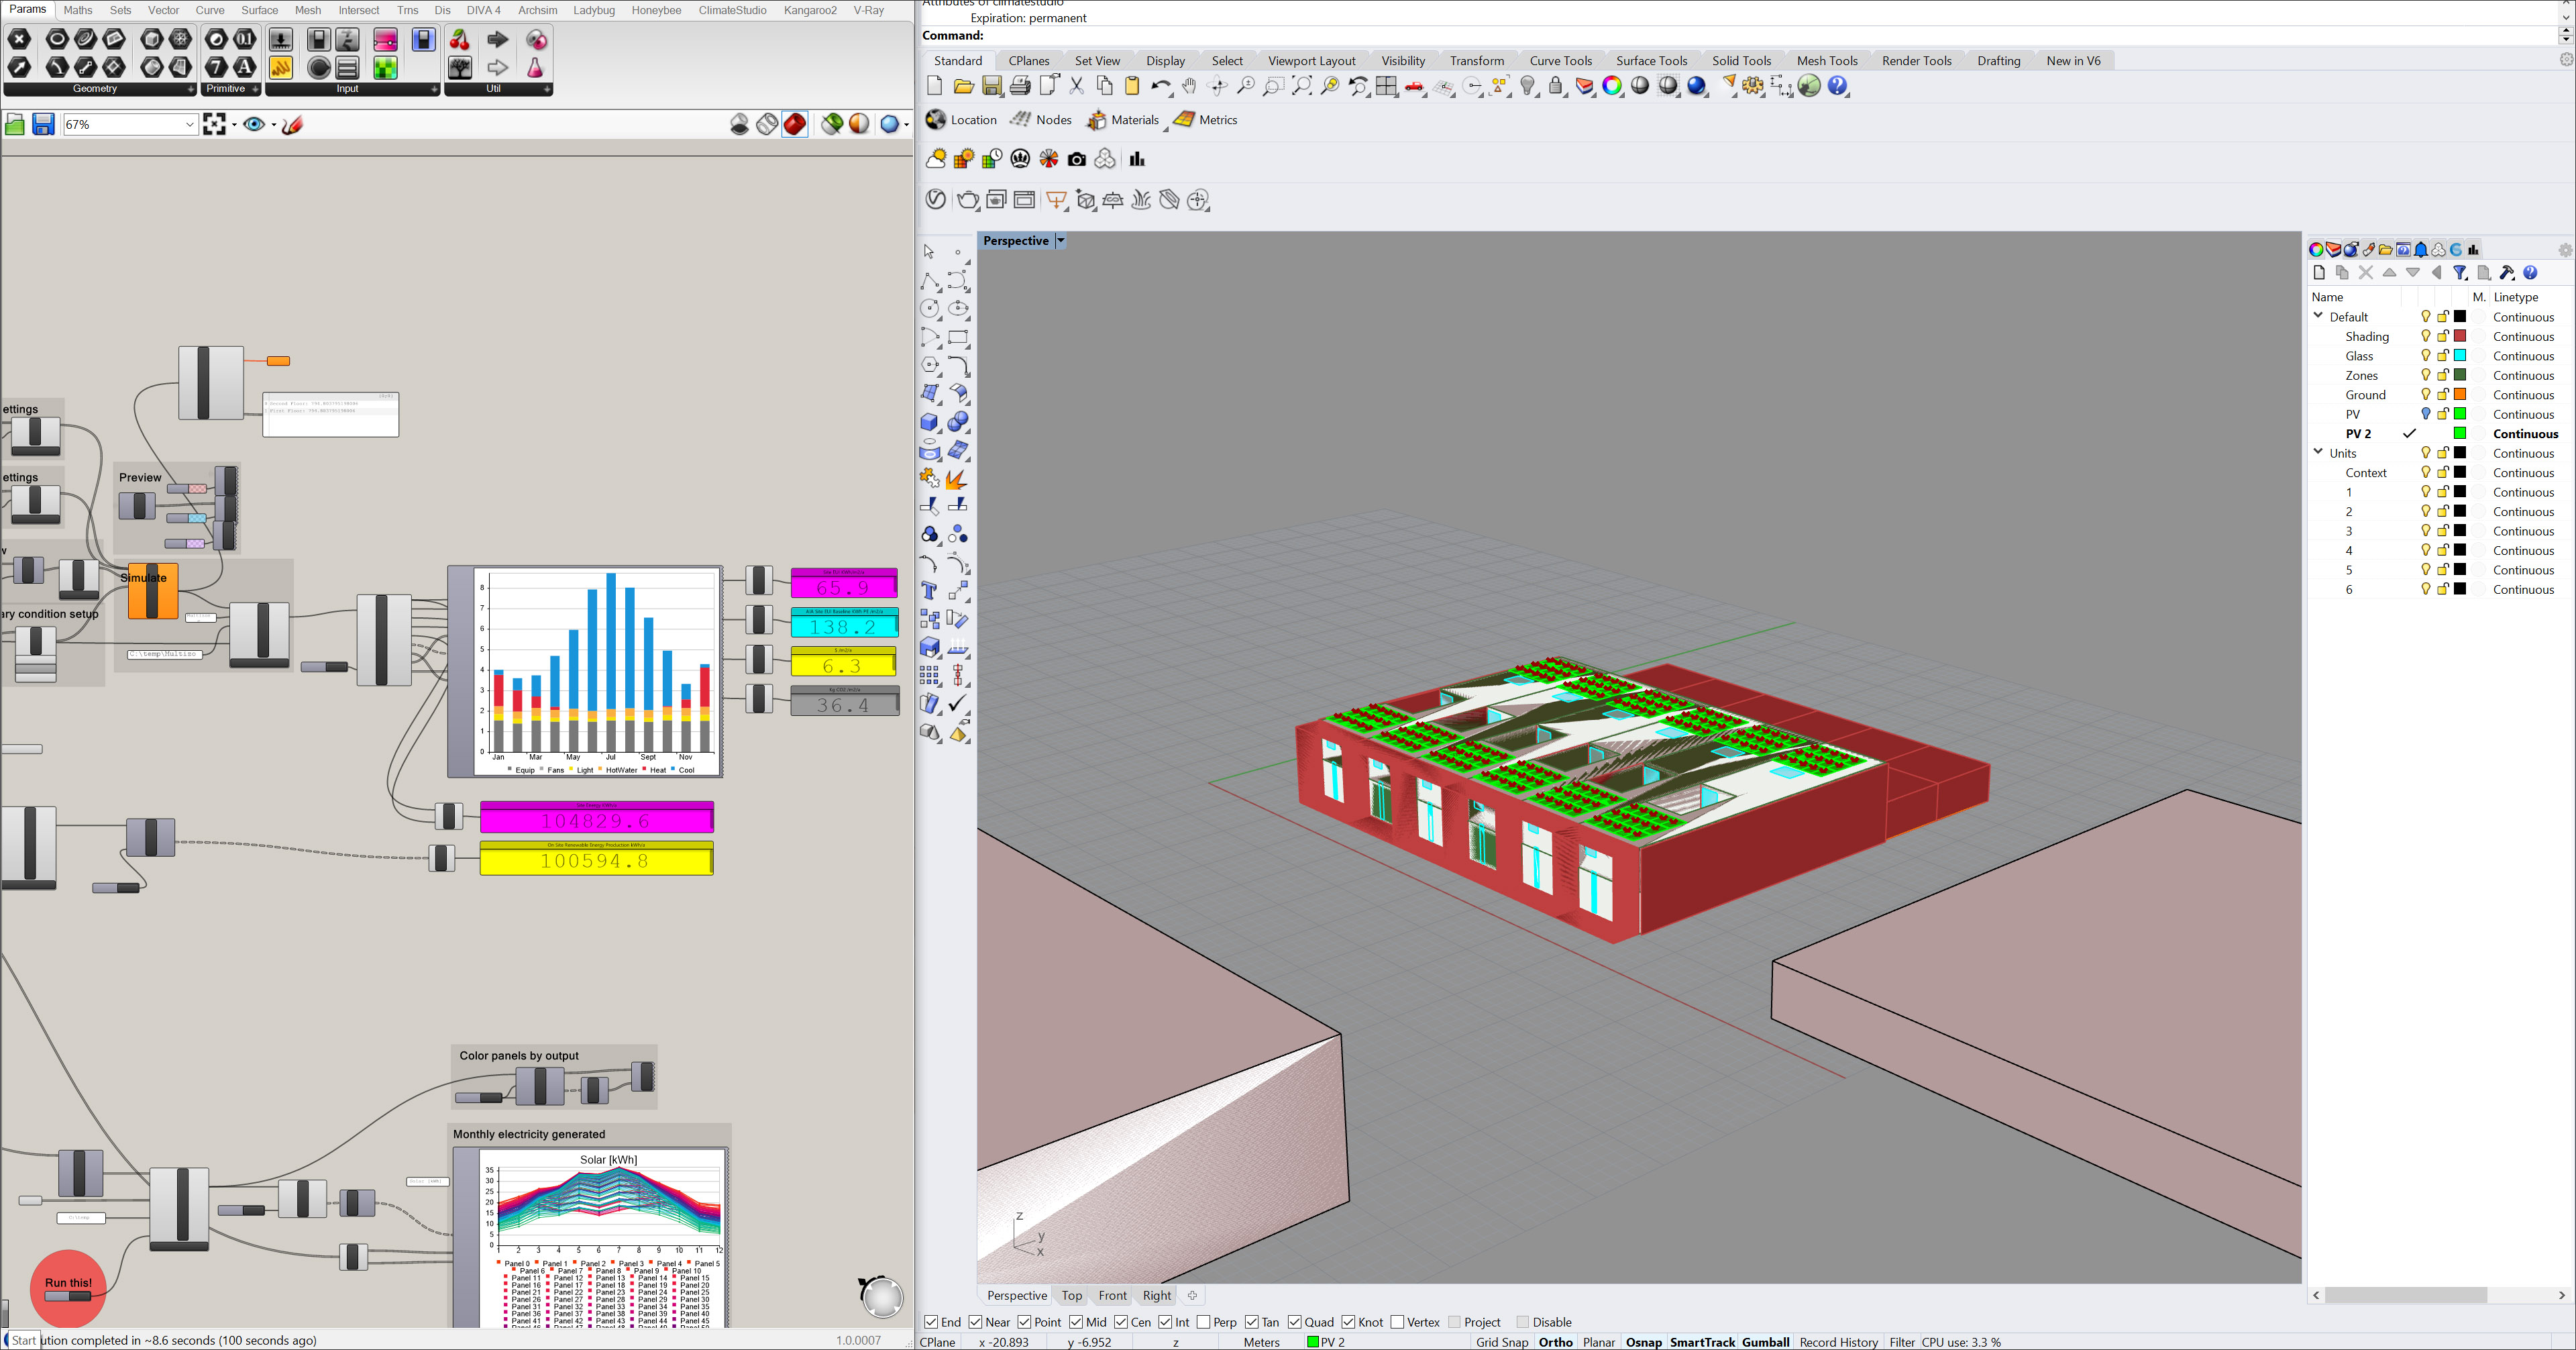Open the Curve Tools toolbar tab

tap(1560, 61)
